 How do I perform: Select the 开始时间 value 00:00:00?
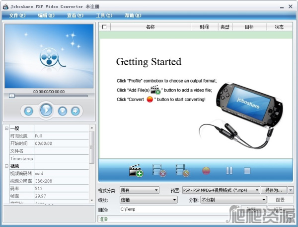point(62,143)
